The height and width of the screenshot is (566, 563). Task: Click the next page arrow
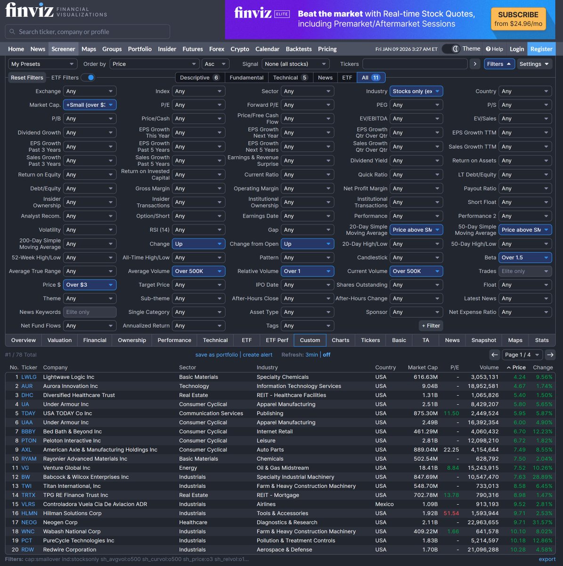tap(550, 355)
